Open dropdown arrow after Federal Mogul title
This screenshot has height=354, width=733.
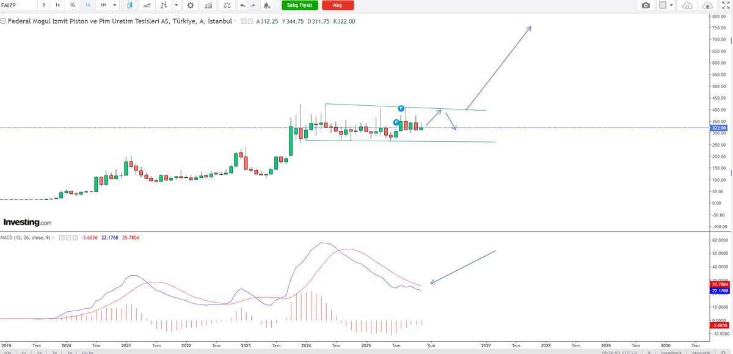coord(235,21)
